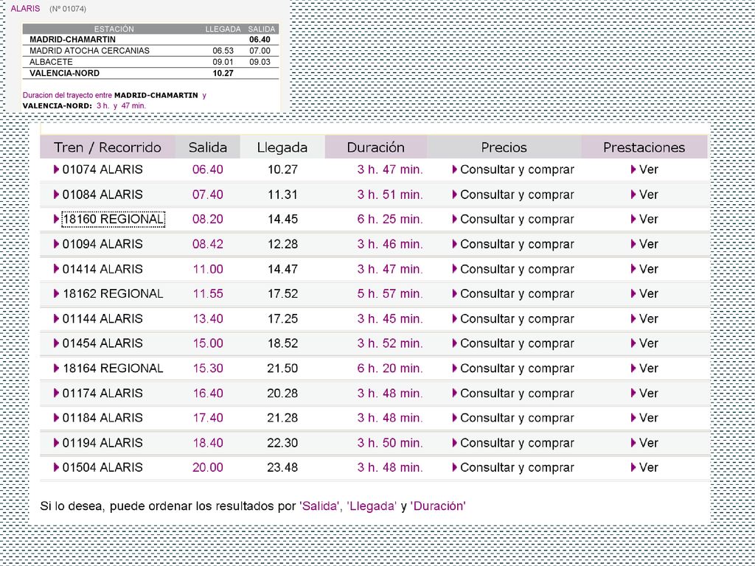Screen dimensions: 755x566
Task: Open train 18164 REGIONAL route link
Action: 113,368
